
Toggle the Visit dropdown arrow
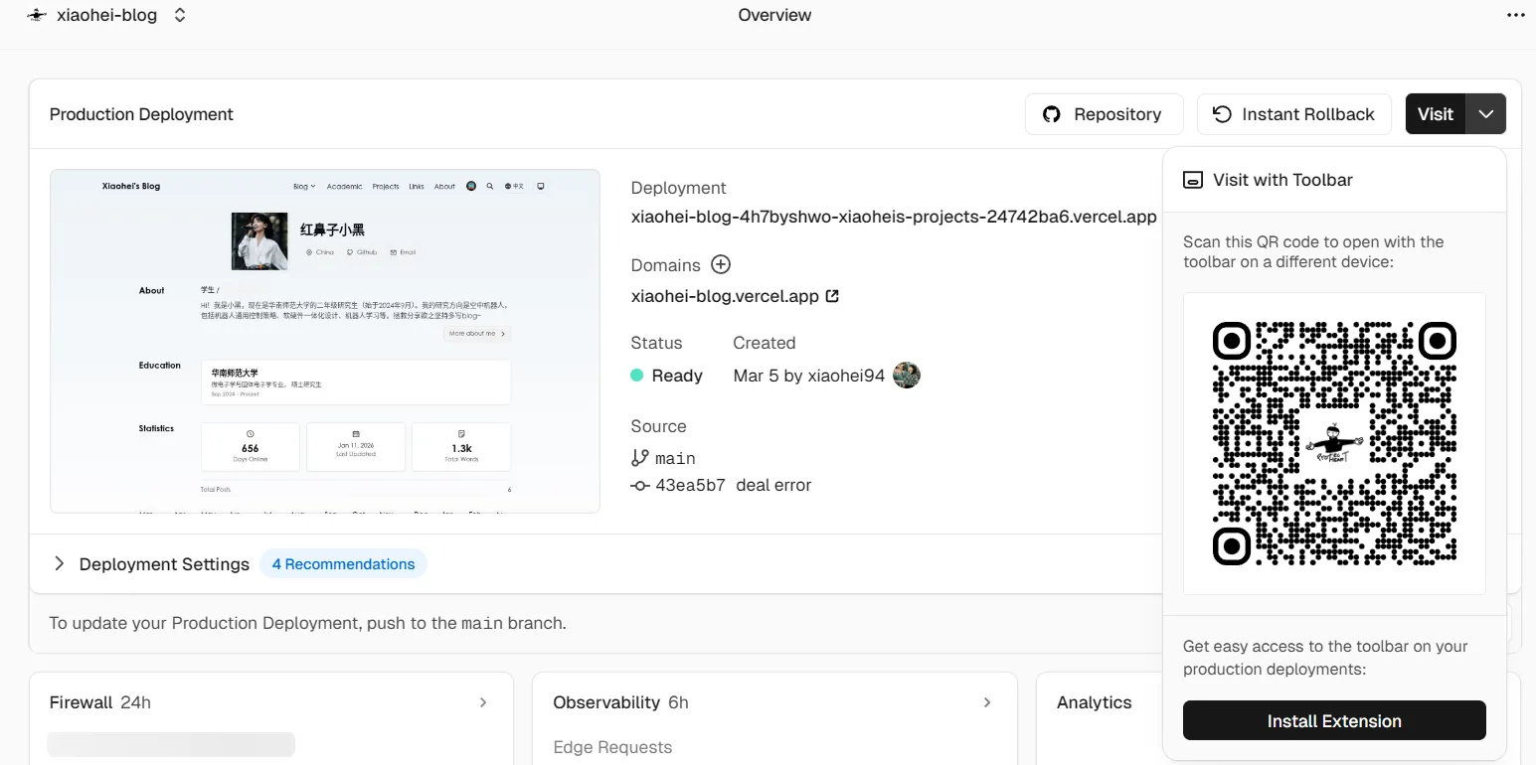coord(1486,114)
